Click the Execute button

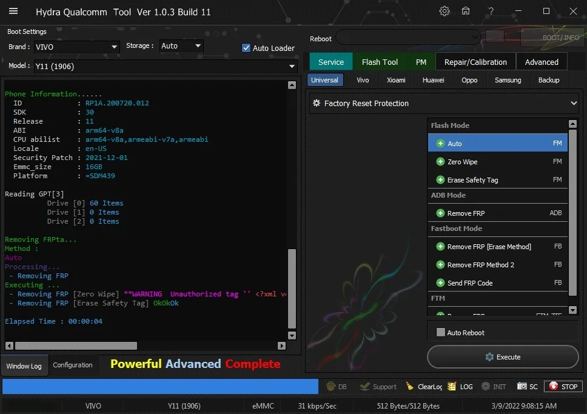click(x=503, y=357)
